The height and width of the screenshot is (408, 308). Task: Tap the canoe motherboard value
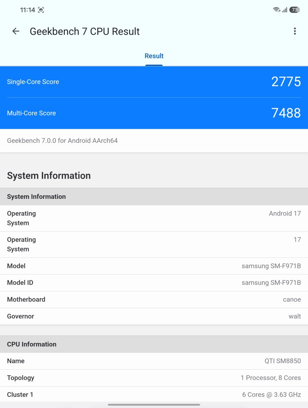292,300
